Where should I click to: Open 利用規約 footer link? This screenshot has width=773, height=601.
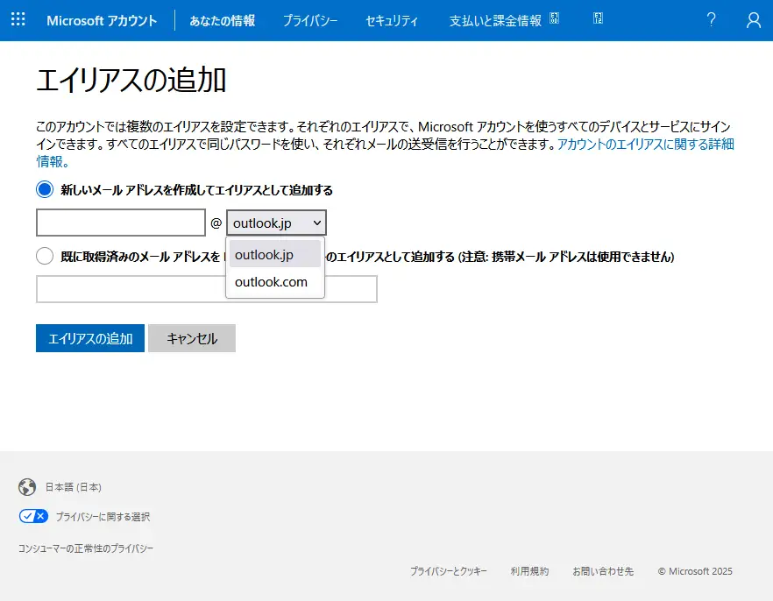pos(529,571)
